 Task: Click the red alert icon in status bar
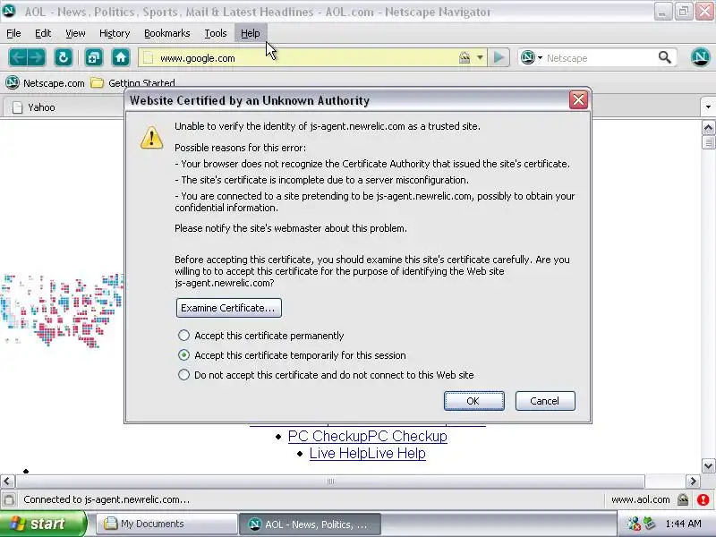click(x=703, y=499)
